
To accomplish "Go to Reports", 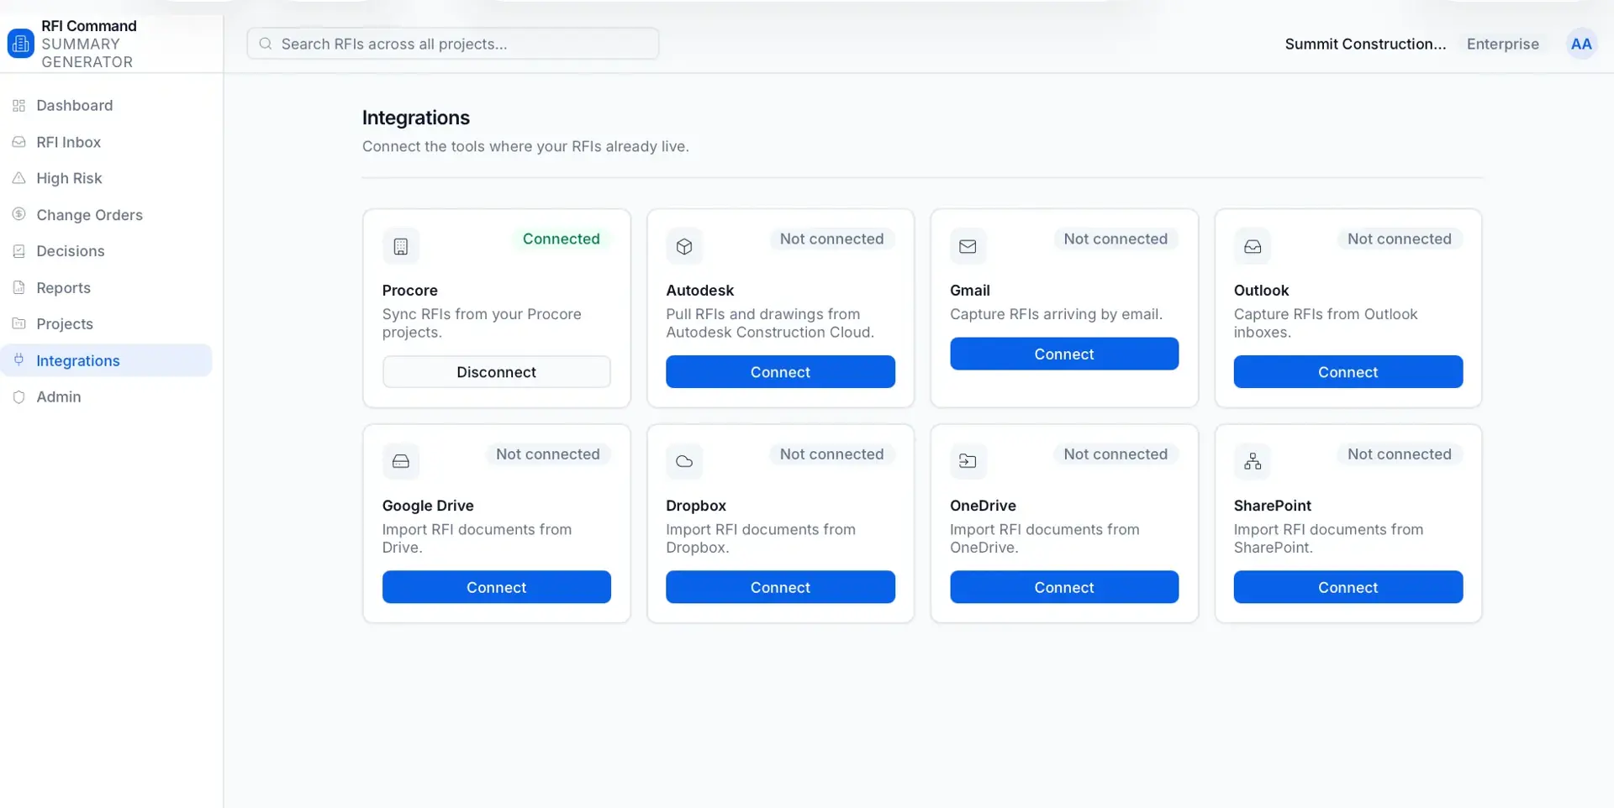I will [106, 287].
